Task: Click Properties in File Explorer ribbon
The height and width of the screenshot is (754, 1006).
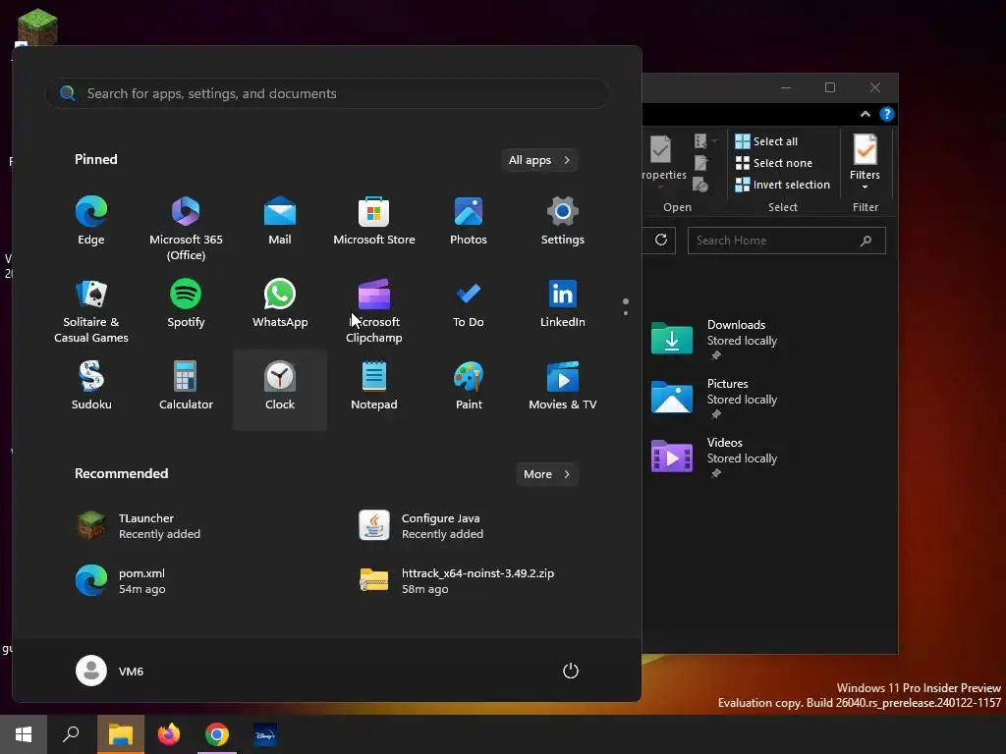Action: pyautogui.click(x=662, y=160)
